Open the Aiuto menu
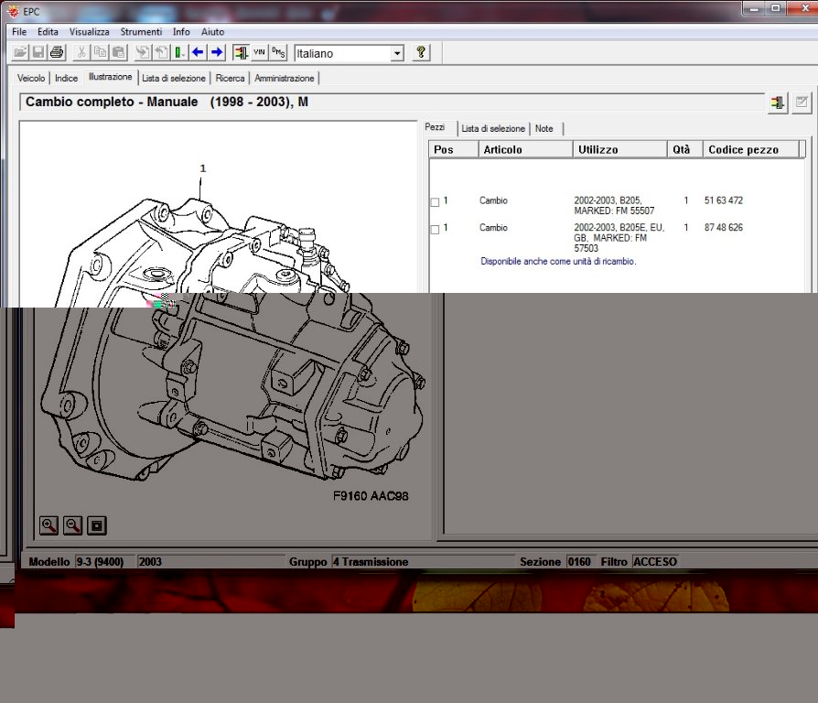The width and height of the screenshot is (818, 703). coord(212,32)
